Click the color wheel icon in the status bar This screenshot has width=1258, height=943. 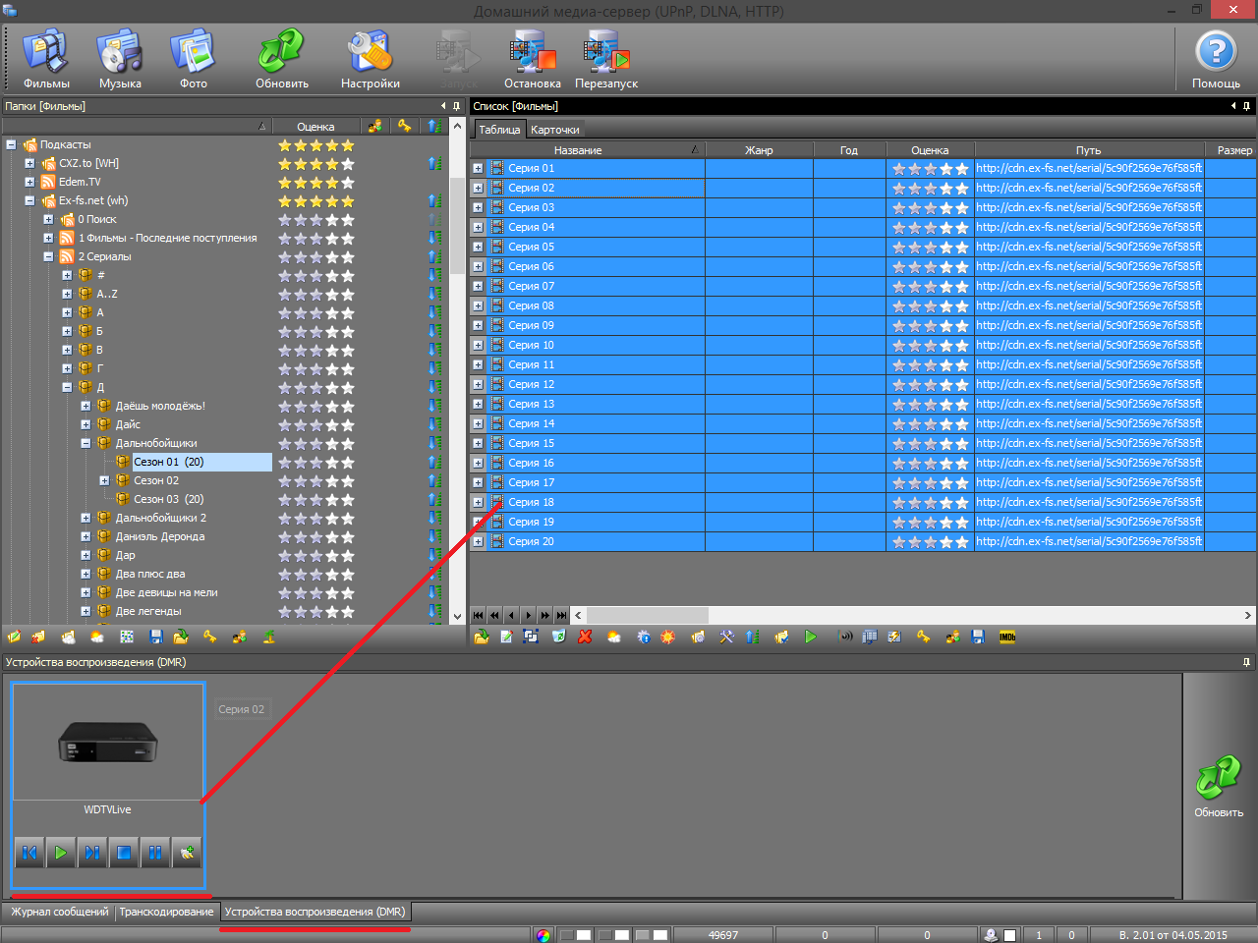point(543,935)
